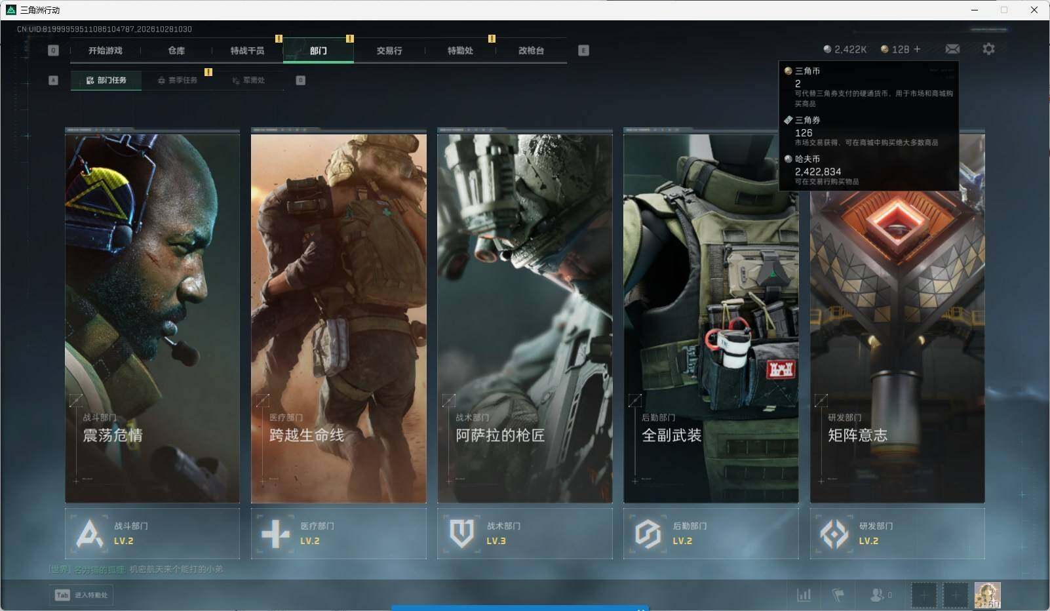The width and height of the screenshot is (1050, 611).
Task: Click the 医疗部门 cross icon
Action: click(x=275, y=534)
